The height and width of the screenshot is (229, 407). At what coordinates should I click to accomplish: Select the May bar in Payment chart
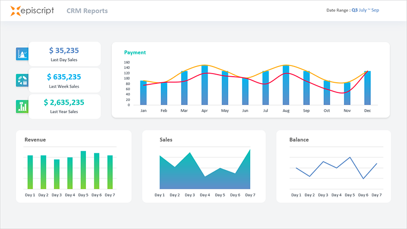225,88
